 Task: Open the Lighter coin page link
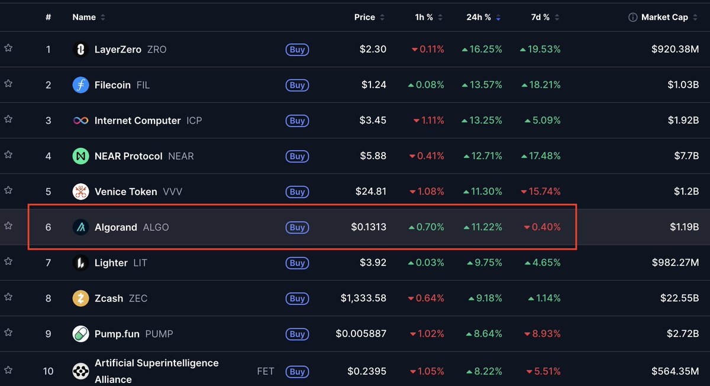(111, 263)
